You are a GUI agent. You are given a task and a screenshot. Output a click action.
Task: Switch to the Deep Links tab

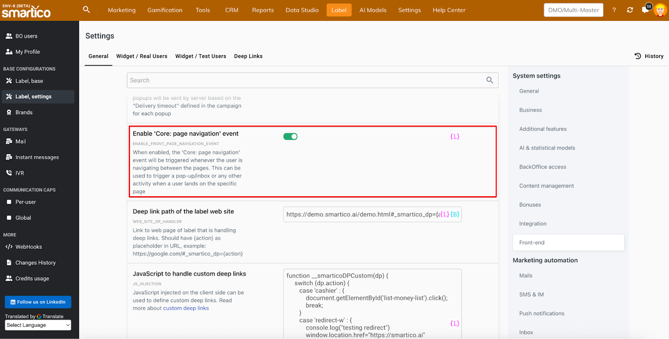[248, 56]
